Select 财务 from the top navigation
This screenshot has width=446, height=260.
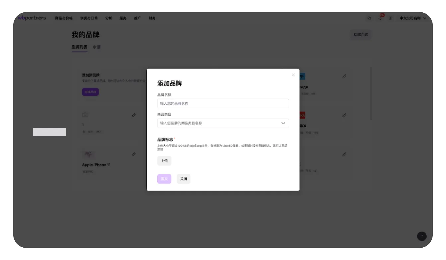coord(152,18)
